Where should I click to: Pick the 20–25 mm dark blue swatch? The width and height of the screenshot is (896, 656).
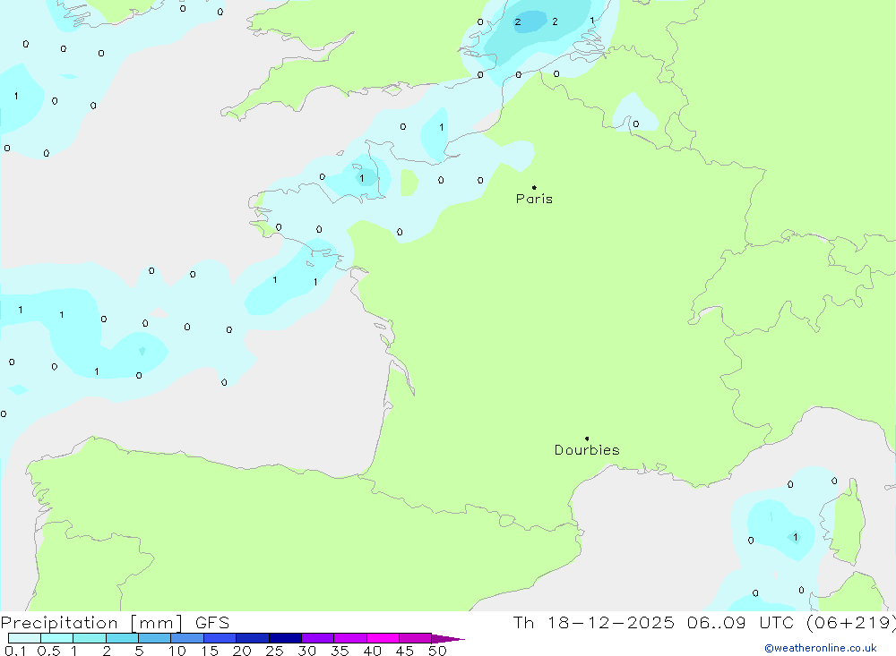[x=252, y=638]
